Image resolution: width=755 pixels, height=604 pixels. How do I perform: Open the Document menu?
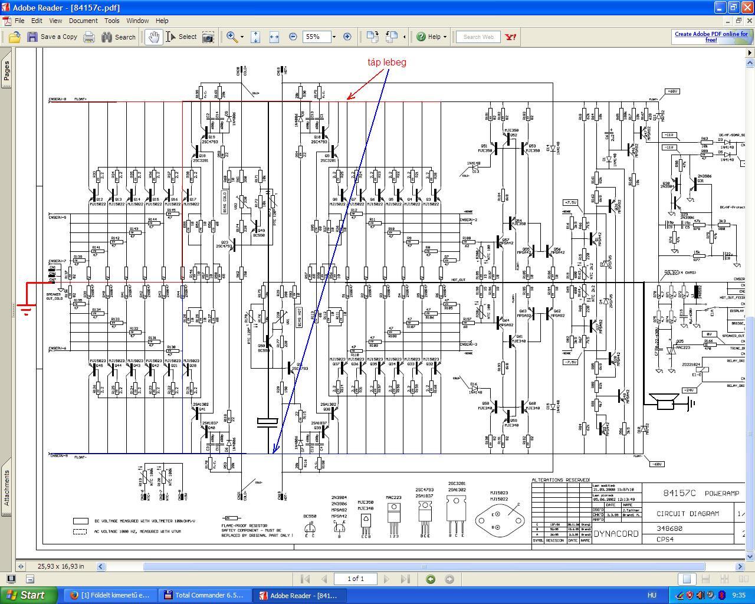pyautogui.click(x=83, y=21)
